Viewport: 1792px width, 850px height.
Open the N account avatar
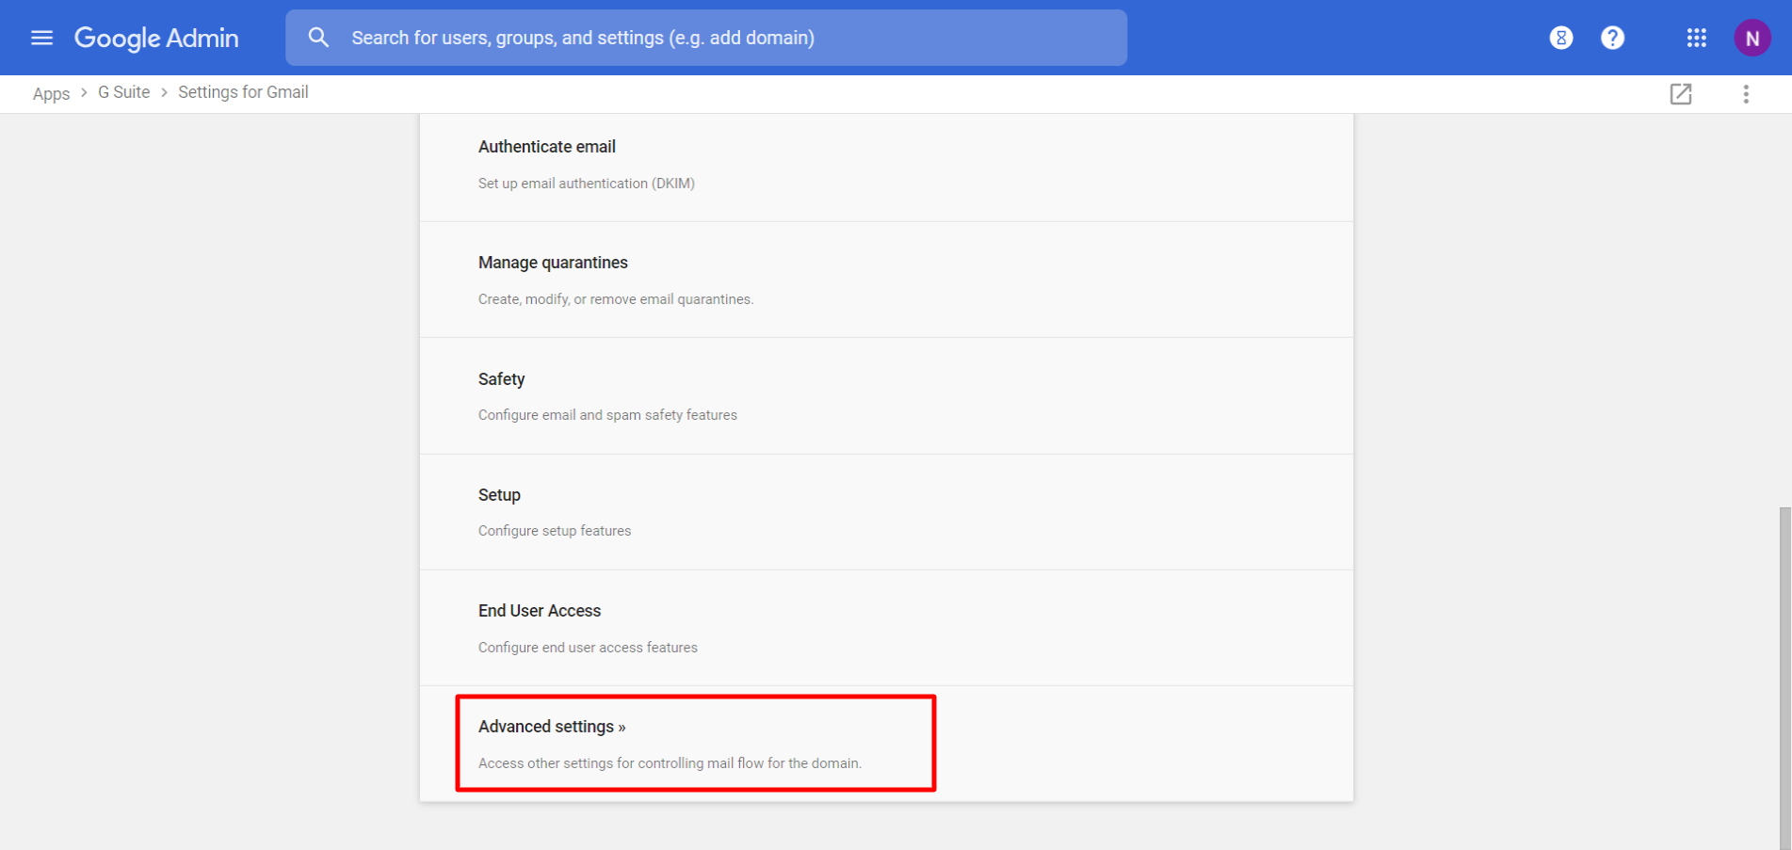click(x=1752, y=38)
